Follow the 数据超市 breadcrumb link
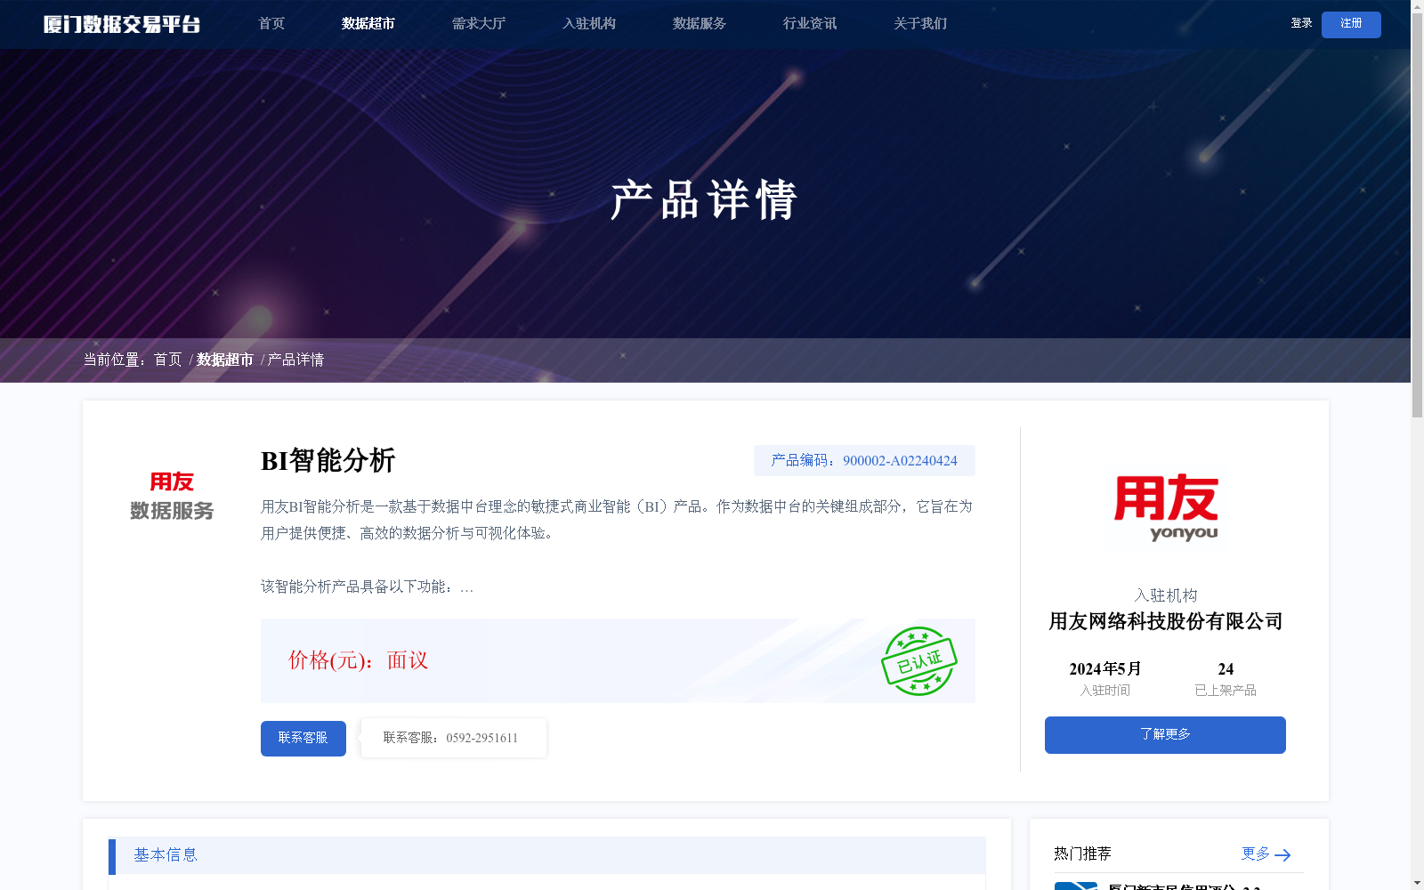 pos(225,360)
